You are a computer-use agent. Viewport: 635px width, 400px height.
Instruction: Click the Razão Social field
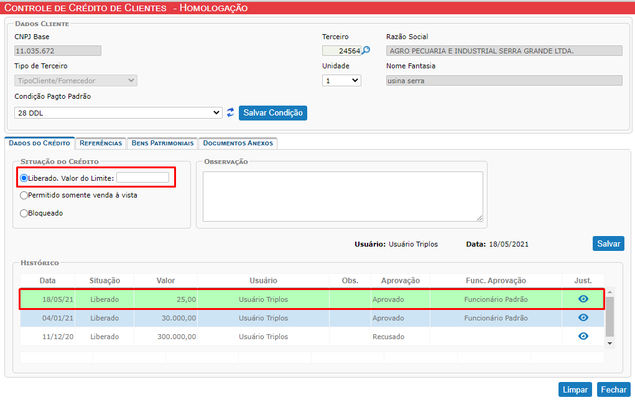point(504,50)
